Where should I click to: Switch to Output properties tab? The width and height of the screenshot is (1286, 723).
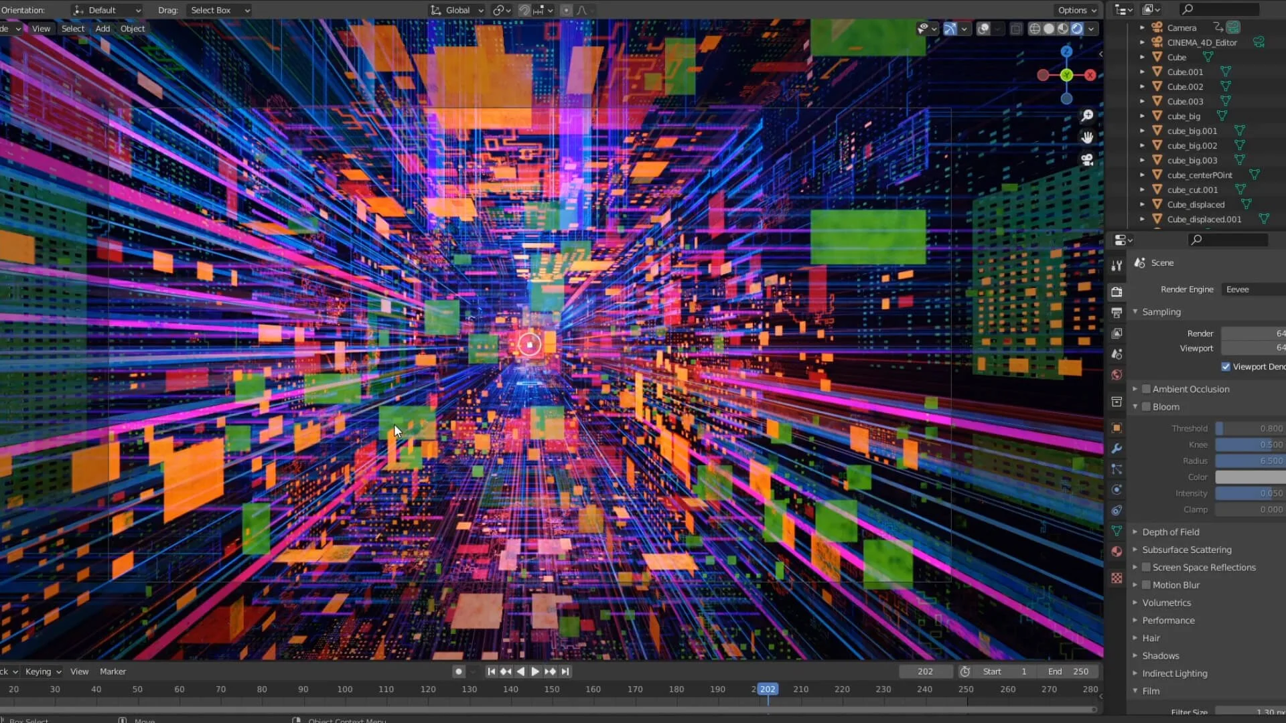(x=1117, y=313)
